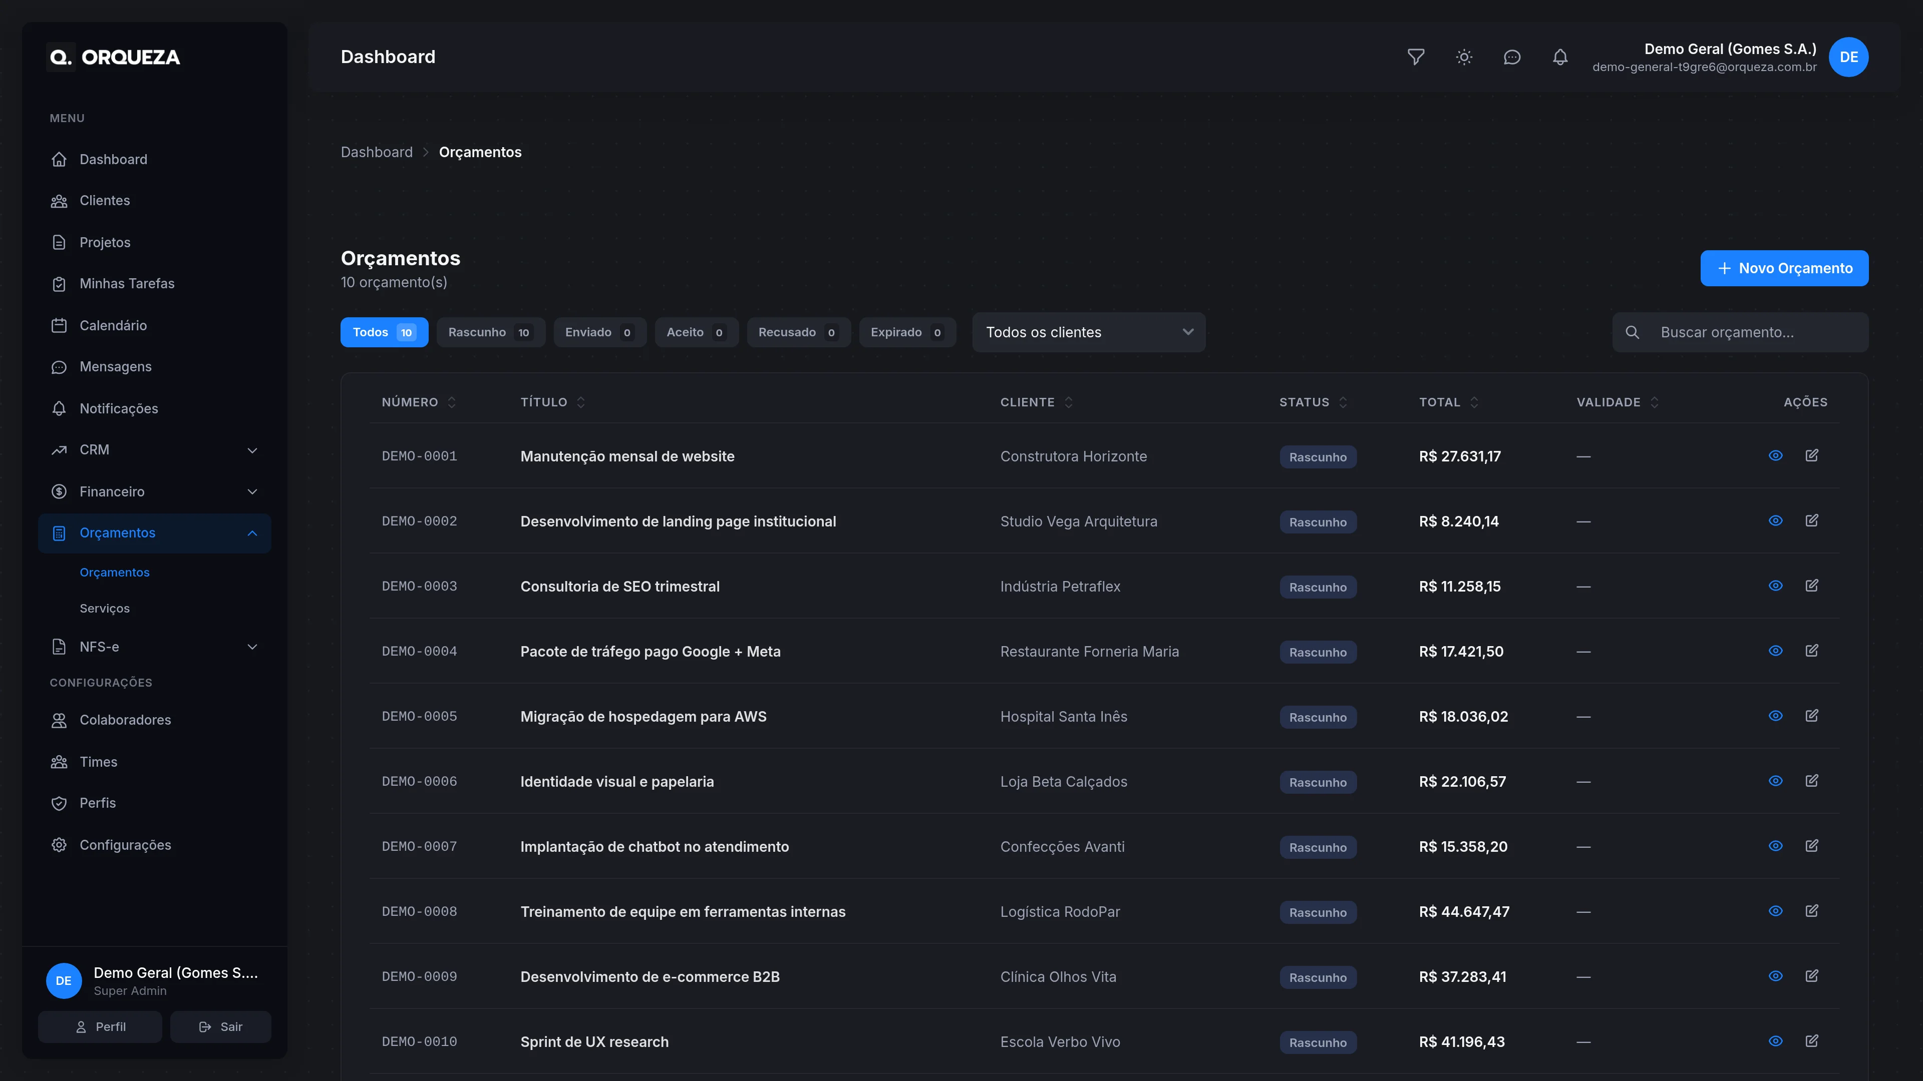Expand the NFS-e sidebar section
This screenshot has height=1081, width=1923.
155,647
